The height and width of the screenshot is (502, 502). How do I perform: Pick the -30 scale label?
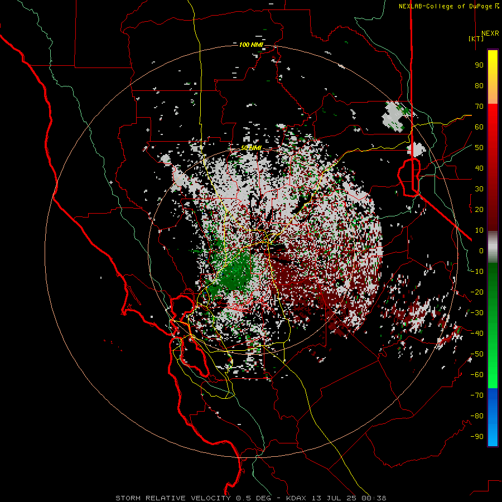(477, 313)
